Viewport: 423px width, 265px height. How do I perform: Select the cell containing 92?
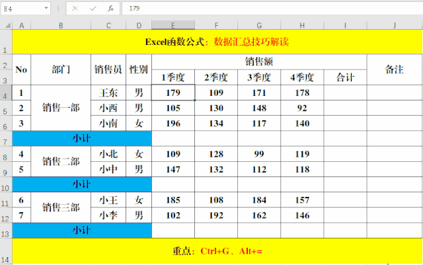(x=302, y=108)
